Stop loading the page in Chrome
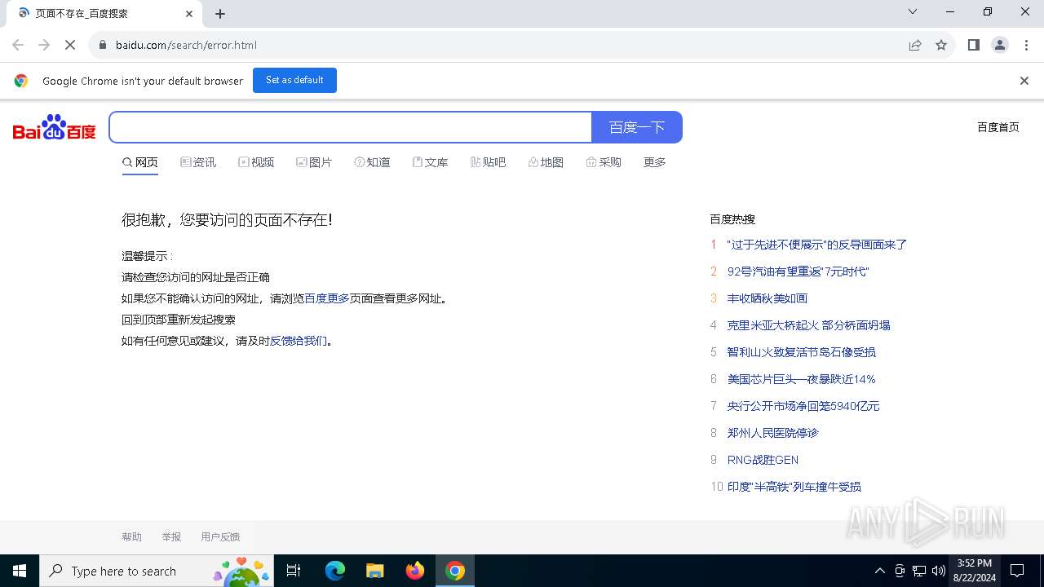The height and width of the screenshot is (587, 1044). click(x=70, y=45)
